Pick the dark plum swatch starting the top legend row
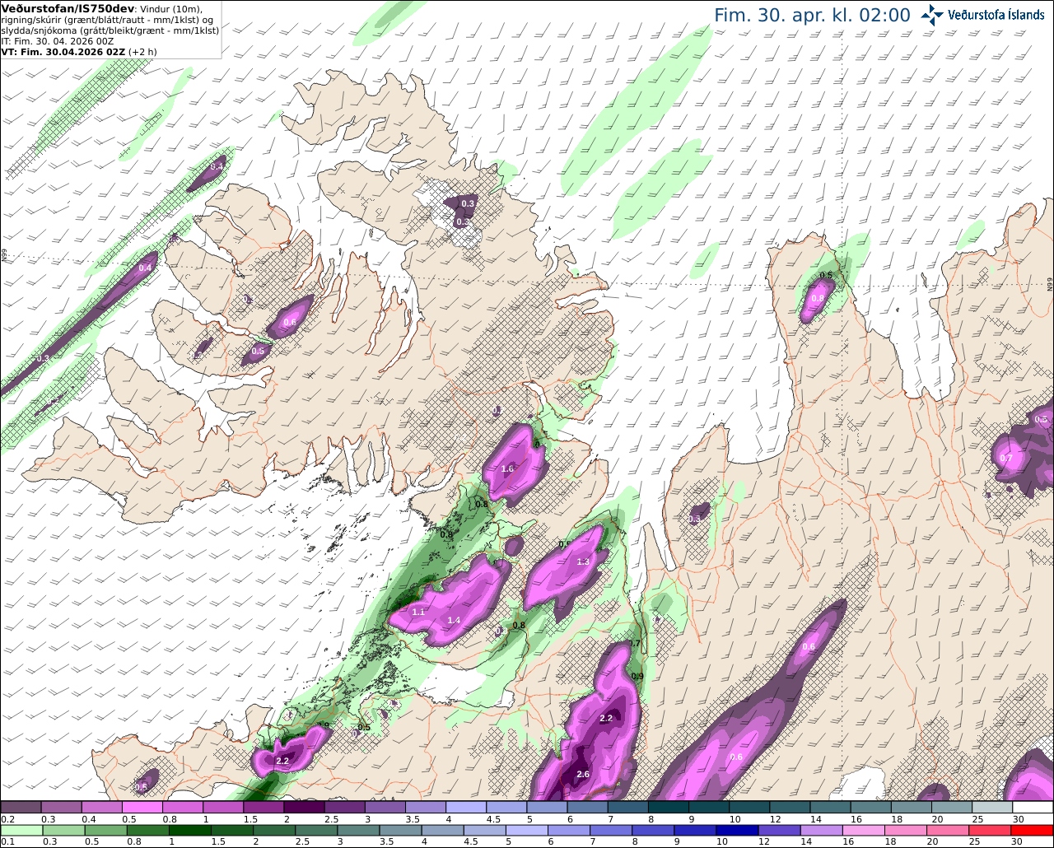Image resolution: width=1054 pixels, height=848 pixels. tap(21, 808)
